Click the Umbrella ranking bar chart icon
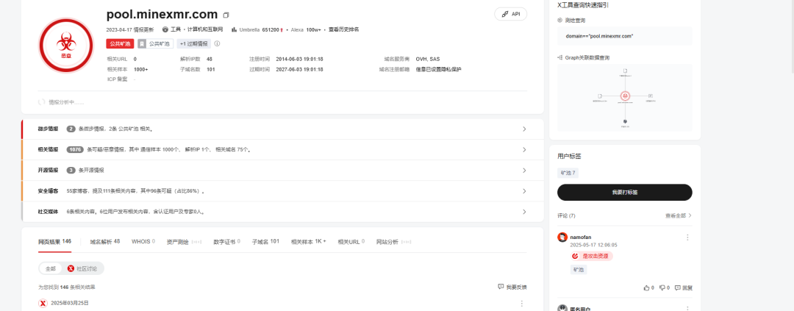Screen dimensions: 794x311 coord(235,30)
